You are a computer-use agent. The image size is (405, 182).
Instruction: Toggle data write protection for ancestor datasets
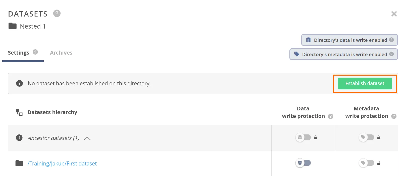click(x=303, y=137)
